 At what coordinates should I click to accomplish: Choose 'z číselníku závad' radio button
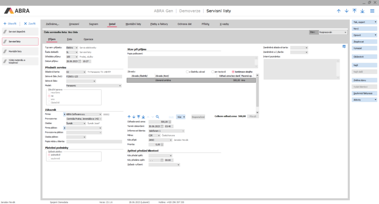click(187, 71)
